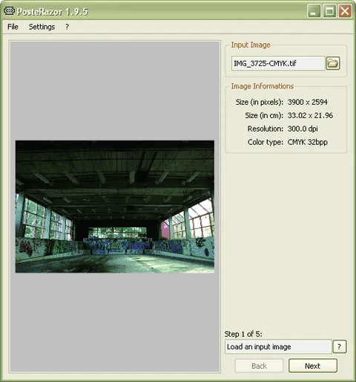Click the 'CMYK 32bpp' color type value
356x382 pixels.
tap(308, 142)
